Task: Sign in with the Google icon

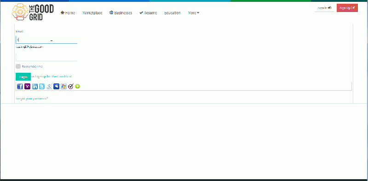Action: pyautogui.click(x=49, y=87)
